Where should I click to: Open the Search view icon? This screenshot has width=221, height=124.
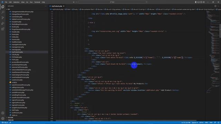pos(3,12)
